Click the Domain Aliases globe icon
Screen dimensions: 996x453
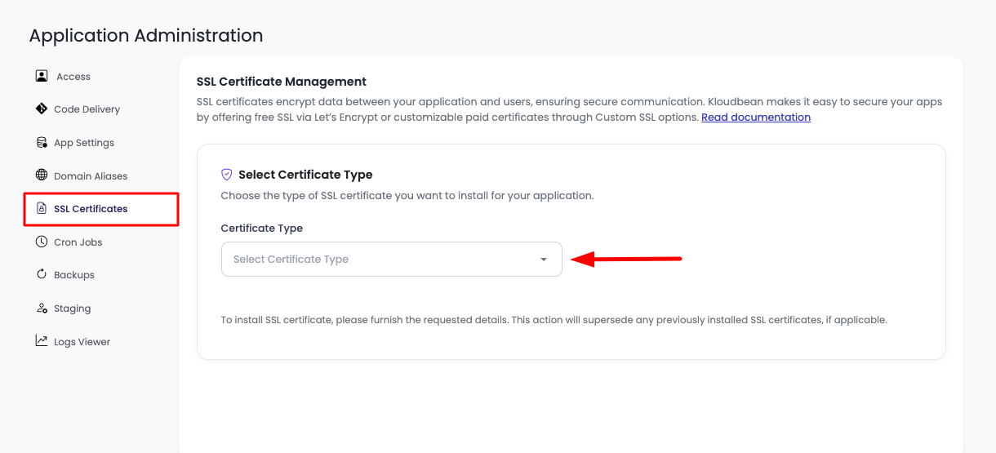click(42, 175)
